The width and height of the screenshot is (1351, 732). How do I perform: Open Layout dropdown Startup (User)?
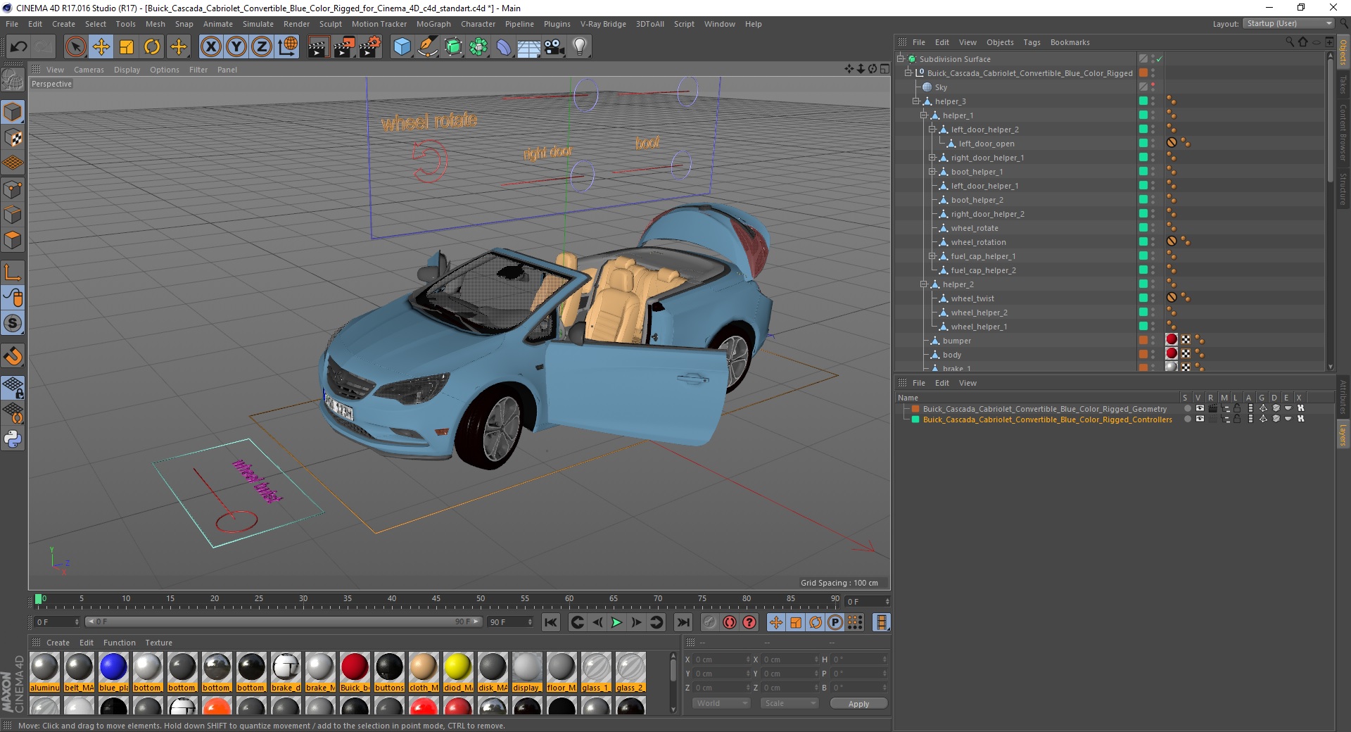coord(1289,24)
